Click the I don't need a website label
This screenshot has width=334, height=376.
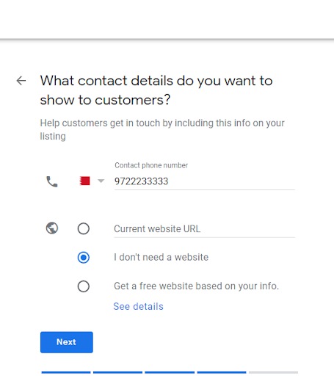click(161, 257)
